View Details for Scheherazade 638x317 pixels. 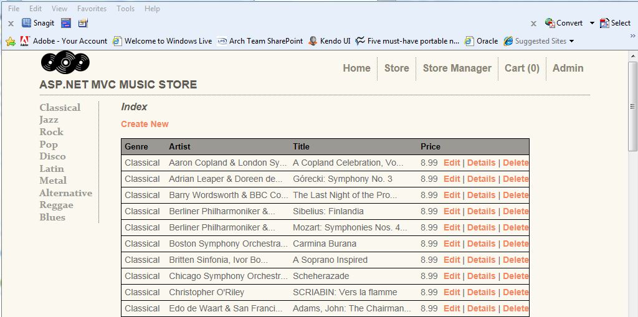(481, 276)
